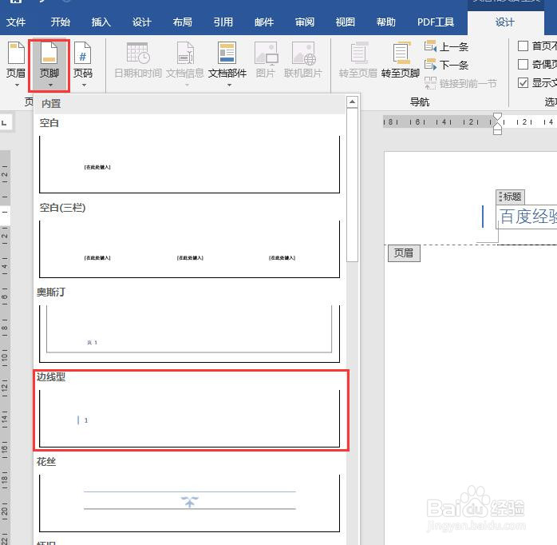Expand the 页码 dropdown arrow
This screenshot has width=557, height=545.
pos(84,86)
